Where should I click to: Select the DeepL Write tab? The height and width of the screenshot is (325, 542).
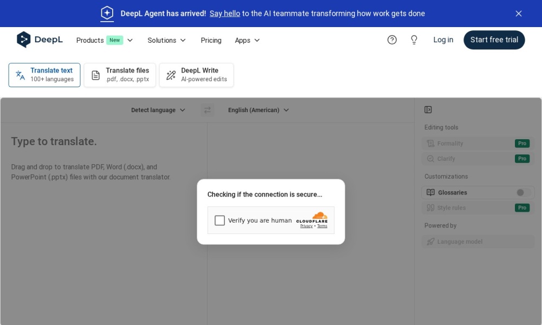tap(196, 75)
